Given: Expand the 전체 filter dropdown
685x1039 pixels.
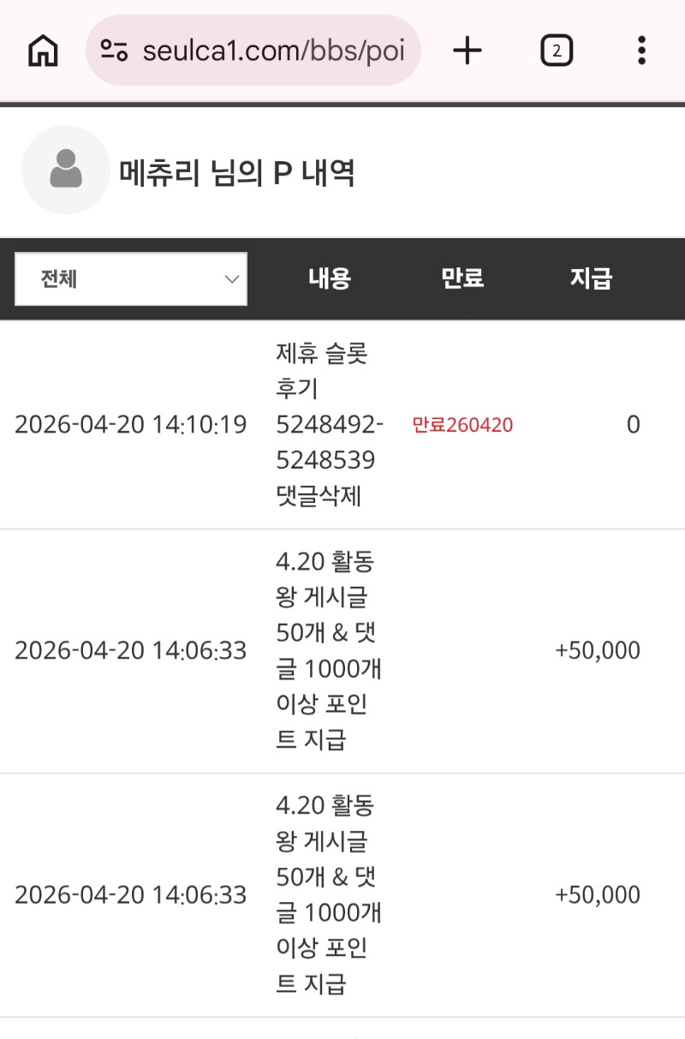Looking at the screenshot, I should (131, 279).
